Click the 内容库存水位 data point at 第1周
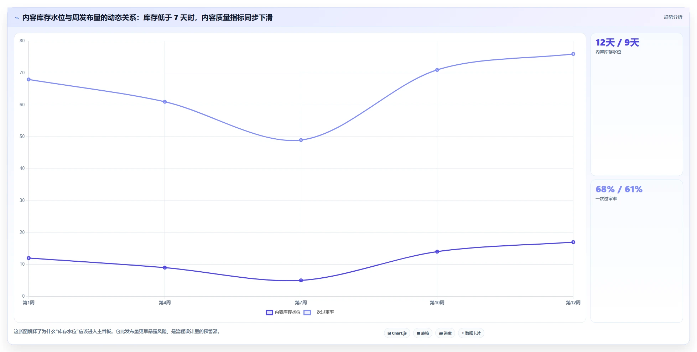The image size is (697, 352). (x=29, y=258)
